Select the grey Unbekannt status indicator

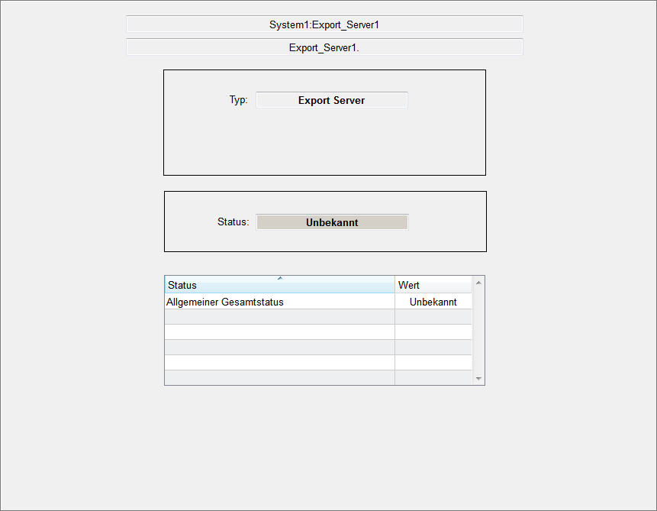click(x=331, y=222)
